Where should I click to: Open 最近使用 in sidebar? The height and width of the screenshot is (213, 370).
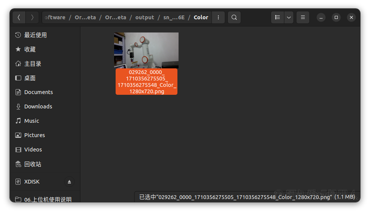coord(35,35)
